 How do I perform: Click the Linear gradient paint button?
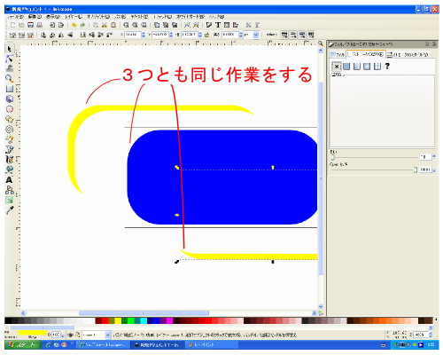(x=357, y=67)
